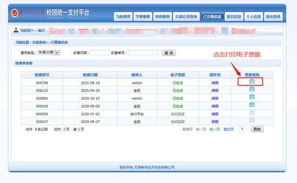Click footer text 天津神州浩天科技有限公司

[155, 167]
